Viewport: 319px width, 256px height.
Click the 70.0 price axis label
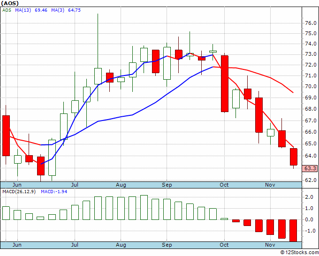pyautogui.click(x=311, y=87)
